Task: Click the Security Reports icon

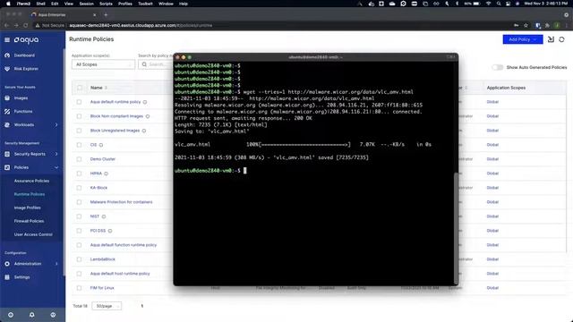Action: point(7,154)
